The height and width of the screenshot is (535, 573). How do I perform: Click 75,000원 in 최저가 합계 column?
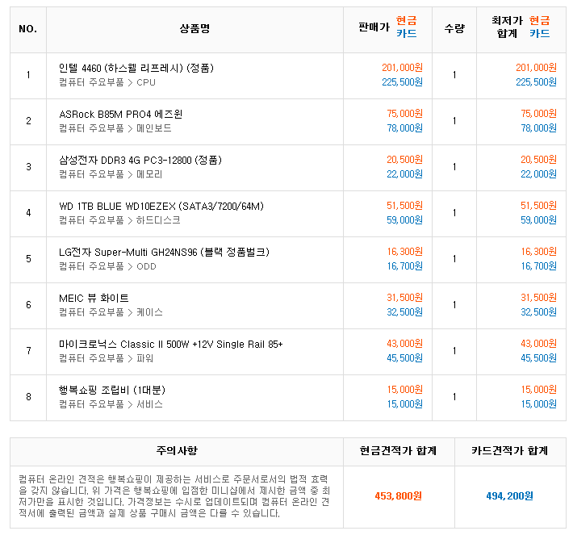pyautogui.click(x=538, y=114)
